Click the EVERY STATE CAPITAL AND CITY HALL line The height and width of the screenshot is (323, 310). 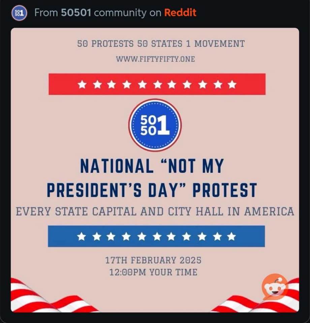(155, 212)
